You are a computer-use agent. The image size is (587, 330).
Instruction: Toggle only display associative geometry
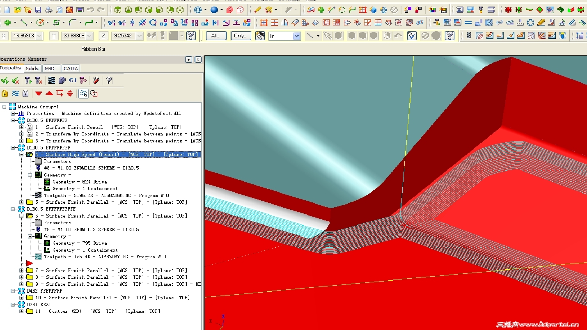94,93
